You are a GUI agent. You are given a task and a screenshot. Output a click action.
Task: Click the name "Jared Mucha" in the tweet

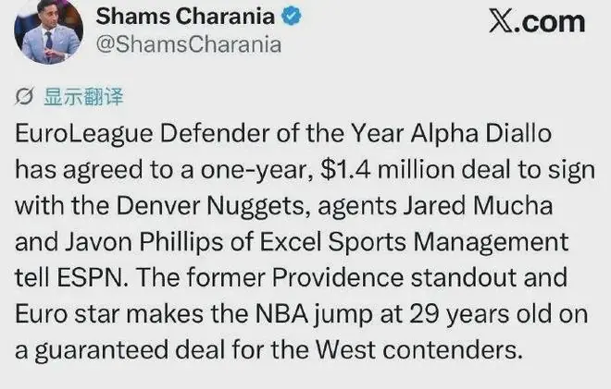pyautogui.click(x=478, y=205)
